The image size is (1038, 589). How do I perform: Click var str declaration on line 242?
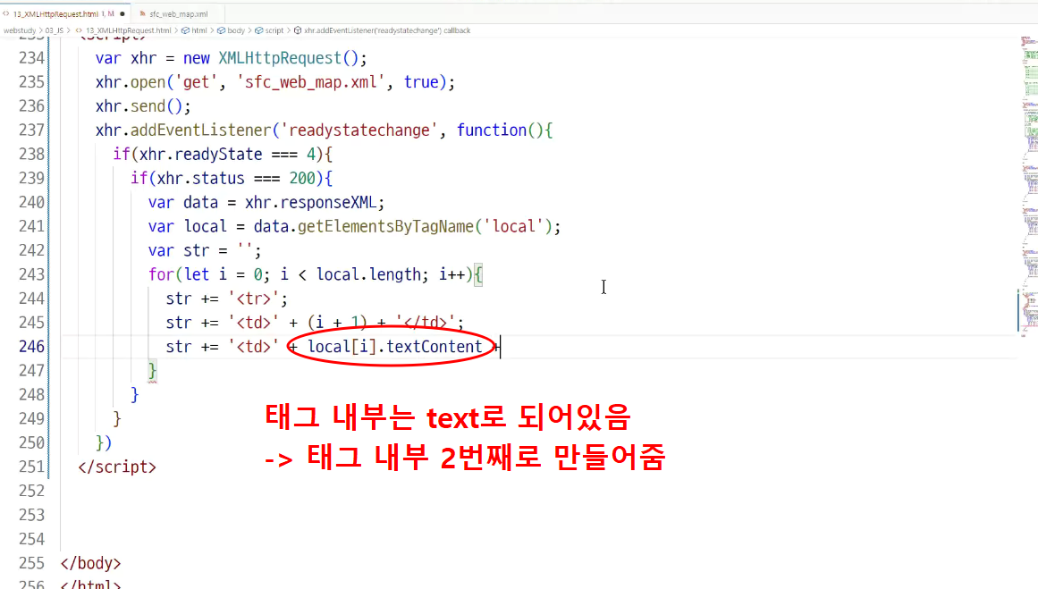point(205,251)
